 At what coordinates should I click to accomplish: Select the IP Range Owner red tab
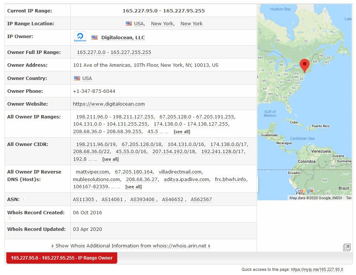coord(62,258)
